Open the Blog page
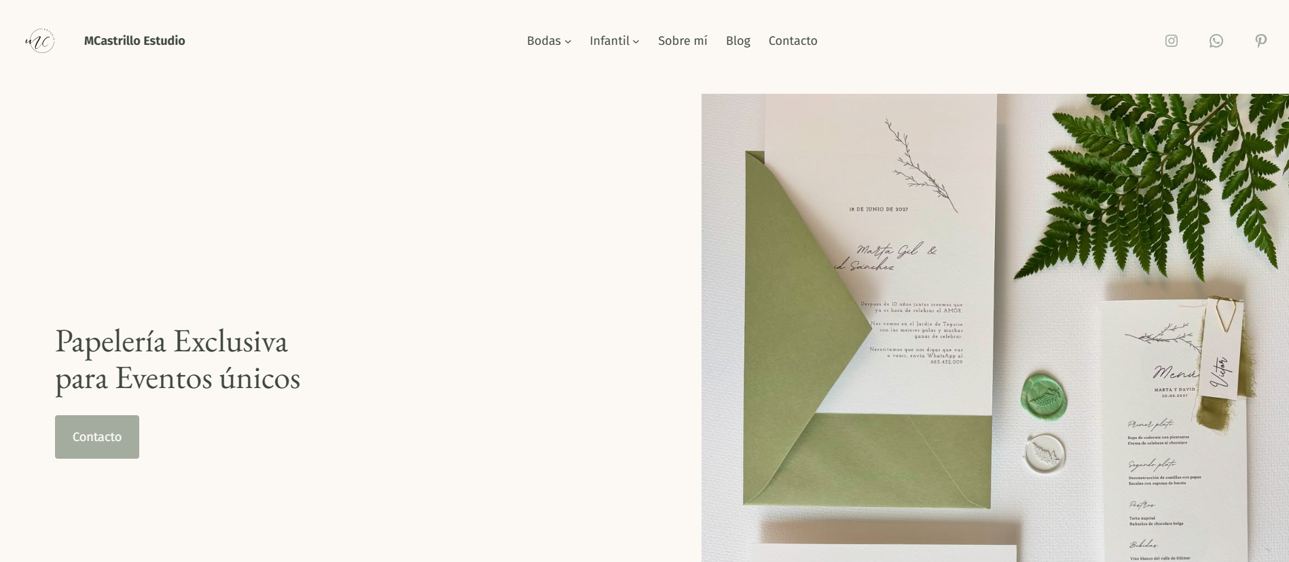The image size is (1289, 562). (738, 41)
